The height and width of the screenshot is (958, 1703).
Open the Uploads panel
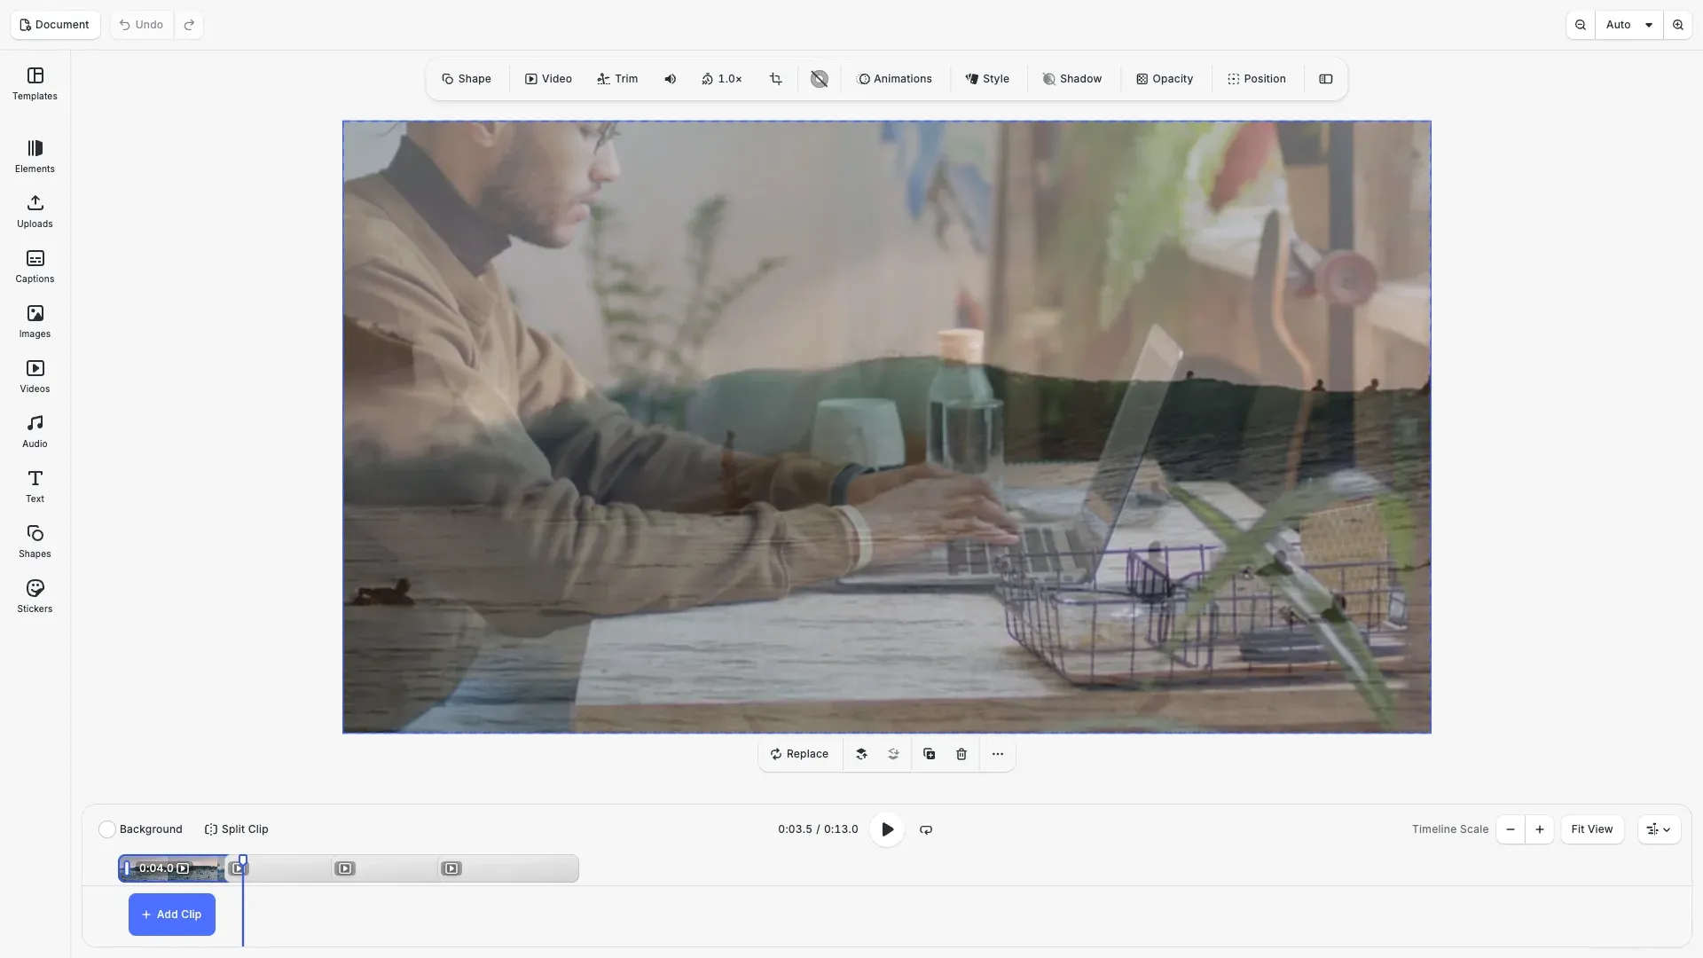[x=35, y=212]
